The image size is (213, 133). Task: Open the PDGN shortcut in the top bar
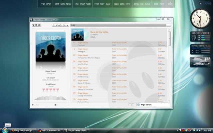click(x=69, y=4)
